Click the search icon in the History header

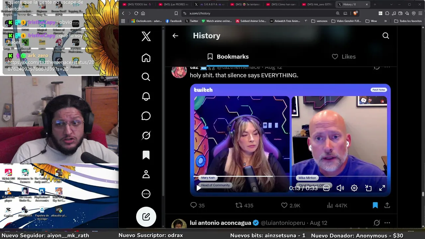tap(385, 36)
